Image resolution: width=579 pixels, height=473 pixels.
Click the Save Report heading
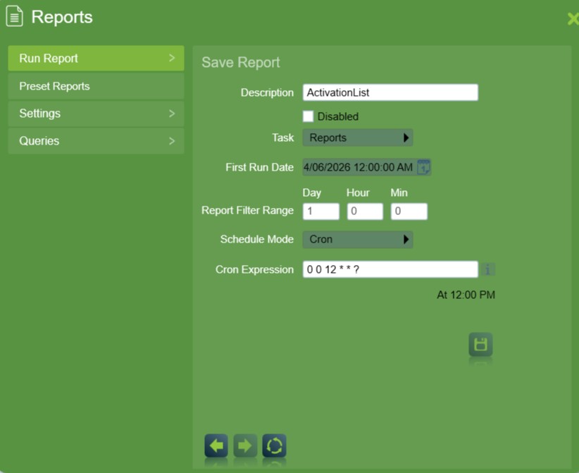tap(241, 63)
